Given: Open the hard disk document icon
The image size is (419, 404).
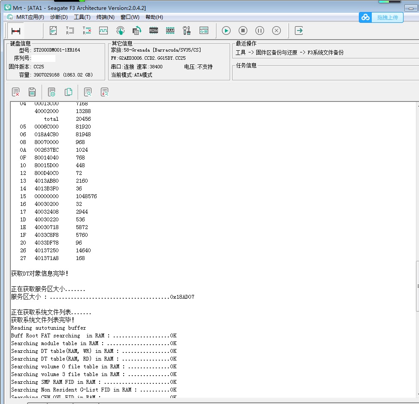Looking at the screenshot, I should (53, 31).
